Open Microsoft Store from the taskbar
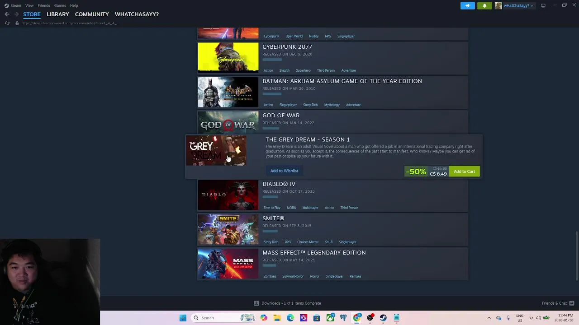This screenshot has height=325, width=579. (x=317, y=318)
